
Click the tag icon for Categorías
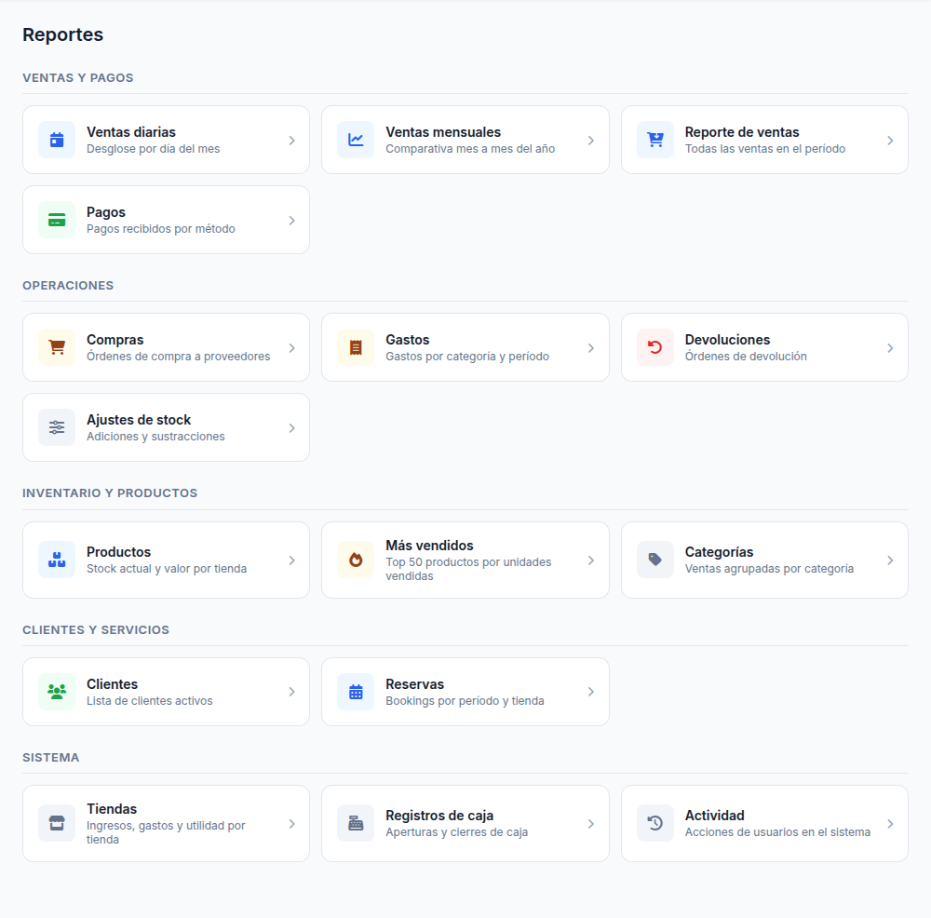point(654,560)
